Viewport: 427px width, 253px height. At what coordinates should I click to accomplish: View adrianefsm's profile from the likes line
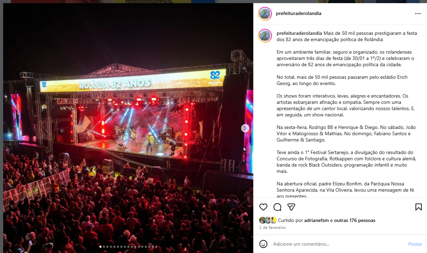tap(317, 220)
